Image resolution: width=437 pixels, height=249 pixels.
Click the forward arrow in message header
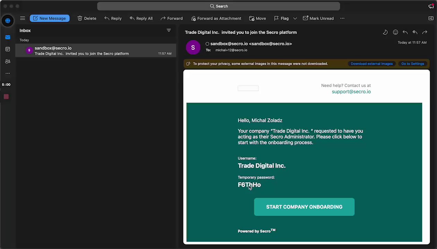click(x=425, y=32)
